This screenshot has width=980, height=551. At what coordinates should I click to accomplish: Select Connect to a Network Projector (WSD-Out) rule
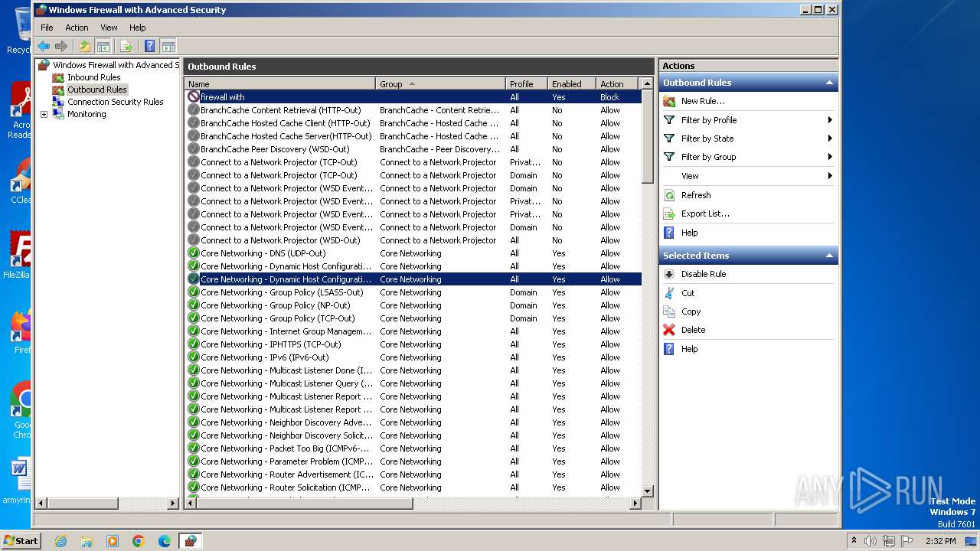[x=413, y=240]
